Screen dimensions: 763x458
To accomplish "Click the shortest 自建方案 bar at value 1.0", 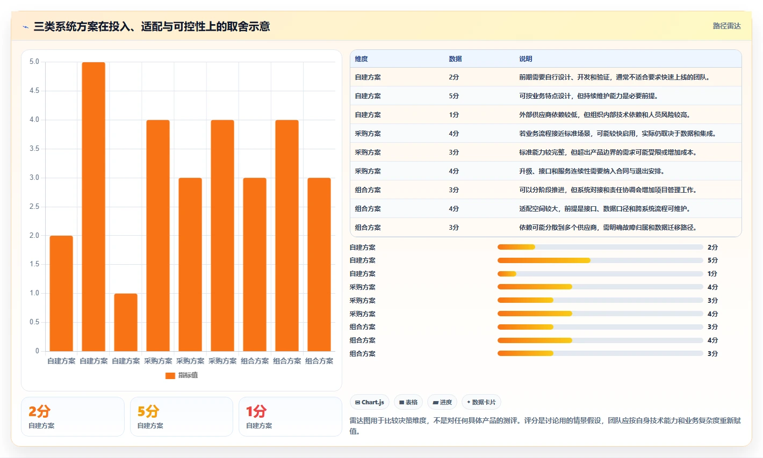I will point(126,322).
